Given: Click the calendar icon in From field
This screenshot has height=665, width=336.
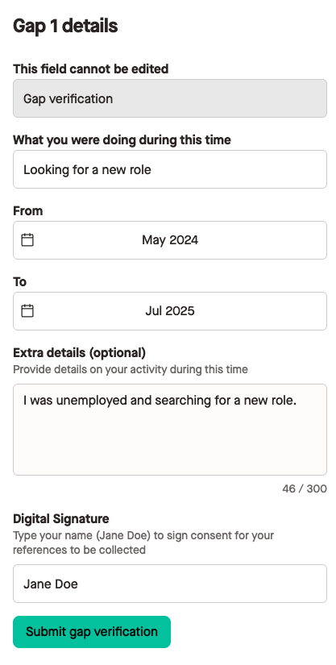Looking at the screenshot, I should 27,240.
